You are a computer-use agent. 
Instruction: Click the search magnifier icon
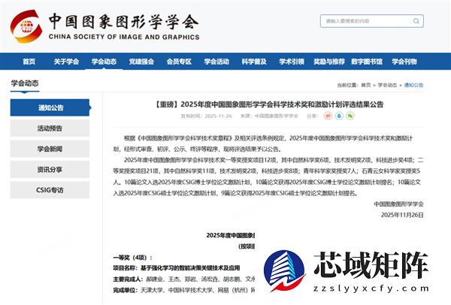(416, 21)
